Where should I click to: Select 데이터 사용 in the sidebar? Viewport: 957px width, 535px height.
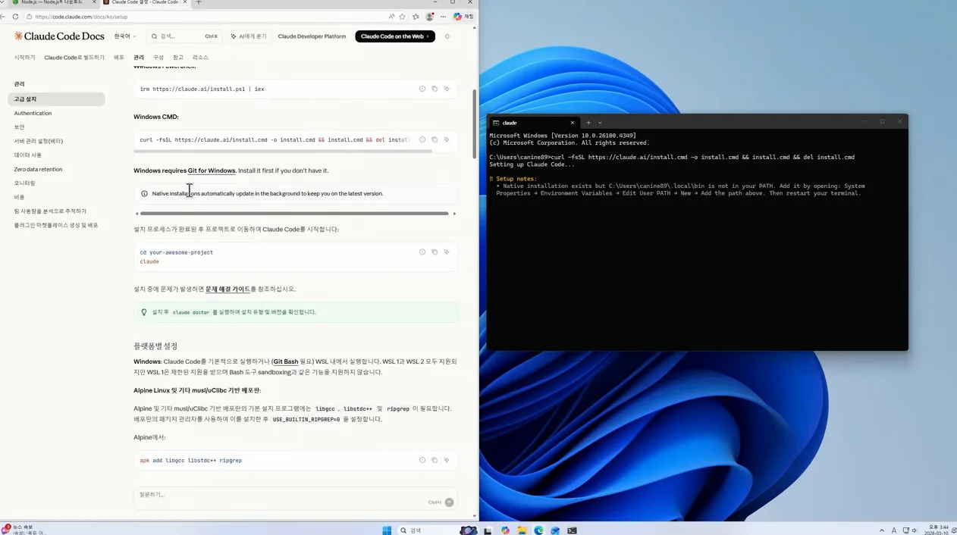27,155
